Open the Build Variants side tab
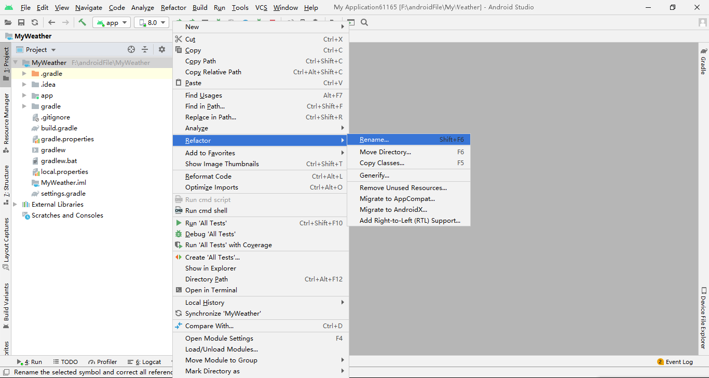709x378 pixels. [x=6, y=306]
